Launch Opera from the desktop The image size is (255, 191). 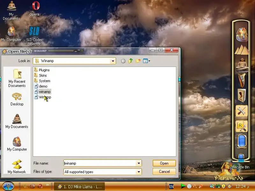click(x=35, y=9)
